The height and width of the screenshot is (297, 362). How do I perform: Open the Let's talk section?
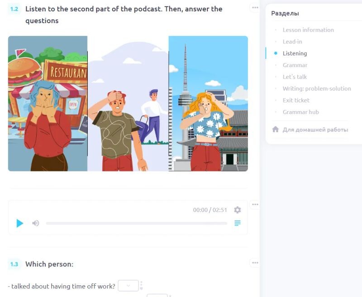pos(295,77)
